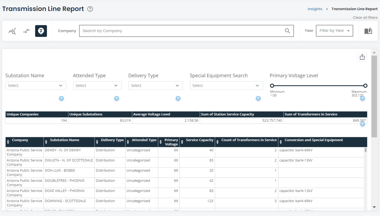Open the Delivery Type dropdown
Screen dimensions: 380x216
(155, 85)
